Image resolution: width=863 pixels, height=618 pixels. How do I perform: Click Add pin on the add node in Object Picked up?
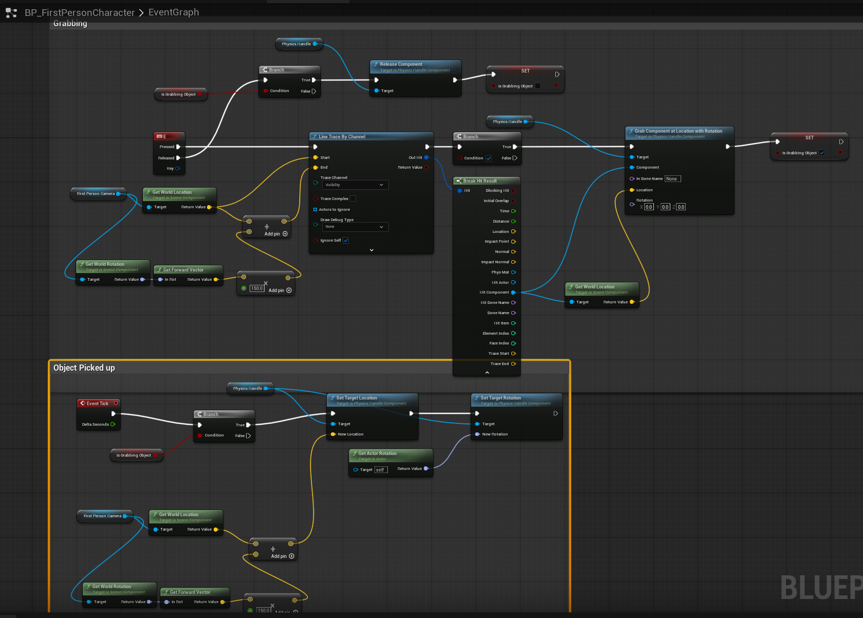283,556
